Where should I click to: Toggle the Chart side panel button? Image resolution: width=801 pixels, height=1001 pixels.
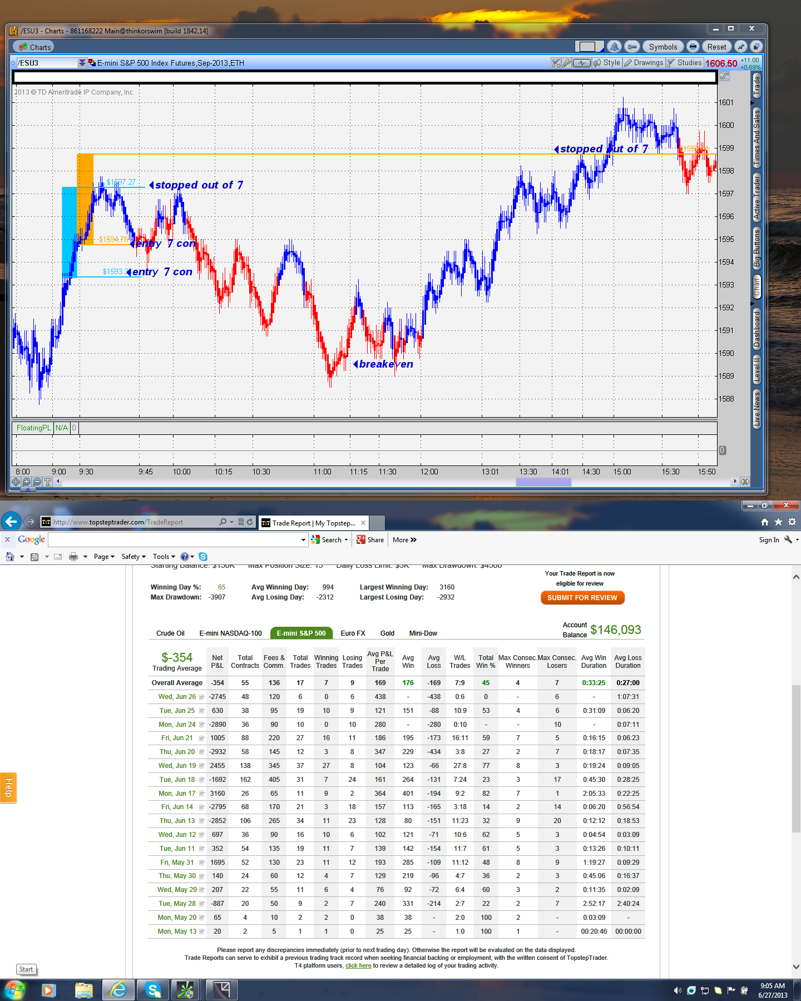(x=756, y=287)
